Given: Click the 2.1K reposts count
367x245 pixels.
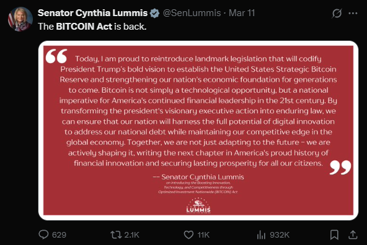Looking at the screenshot, I should (x=132, y=234).
